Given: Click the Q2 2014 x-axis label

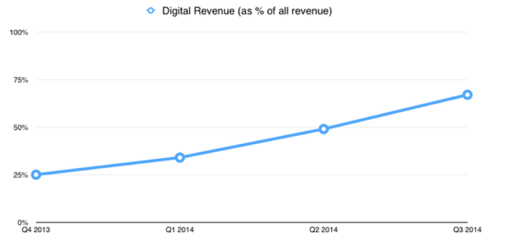Looking at the screenshot, I should pyautogui.click(x=324, y=230).
